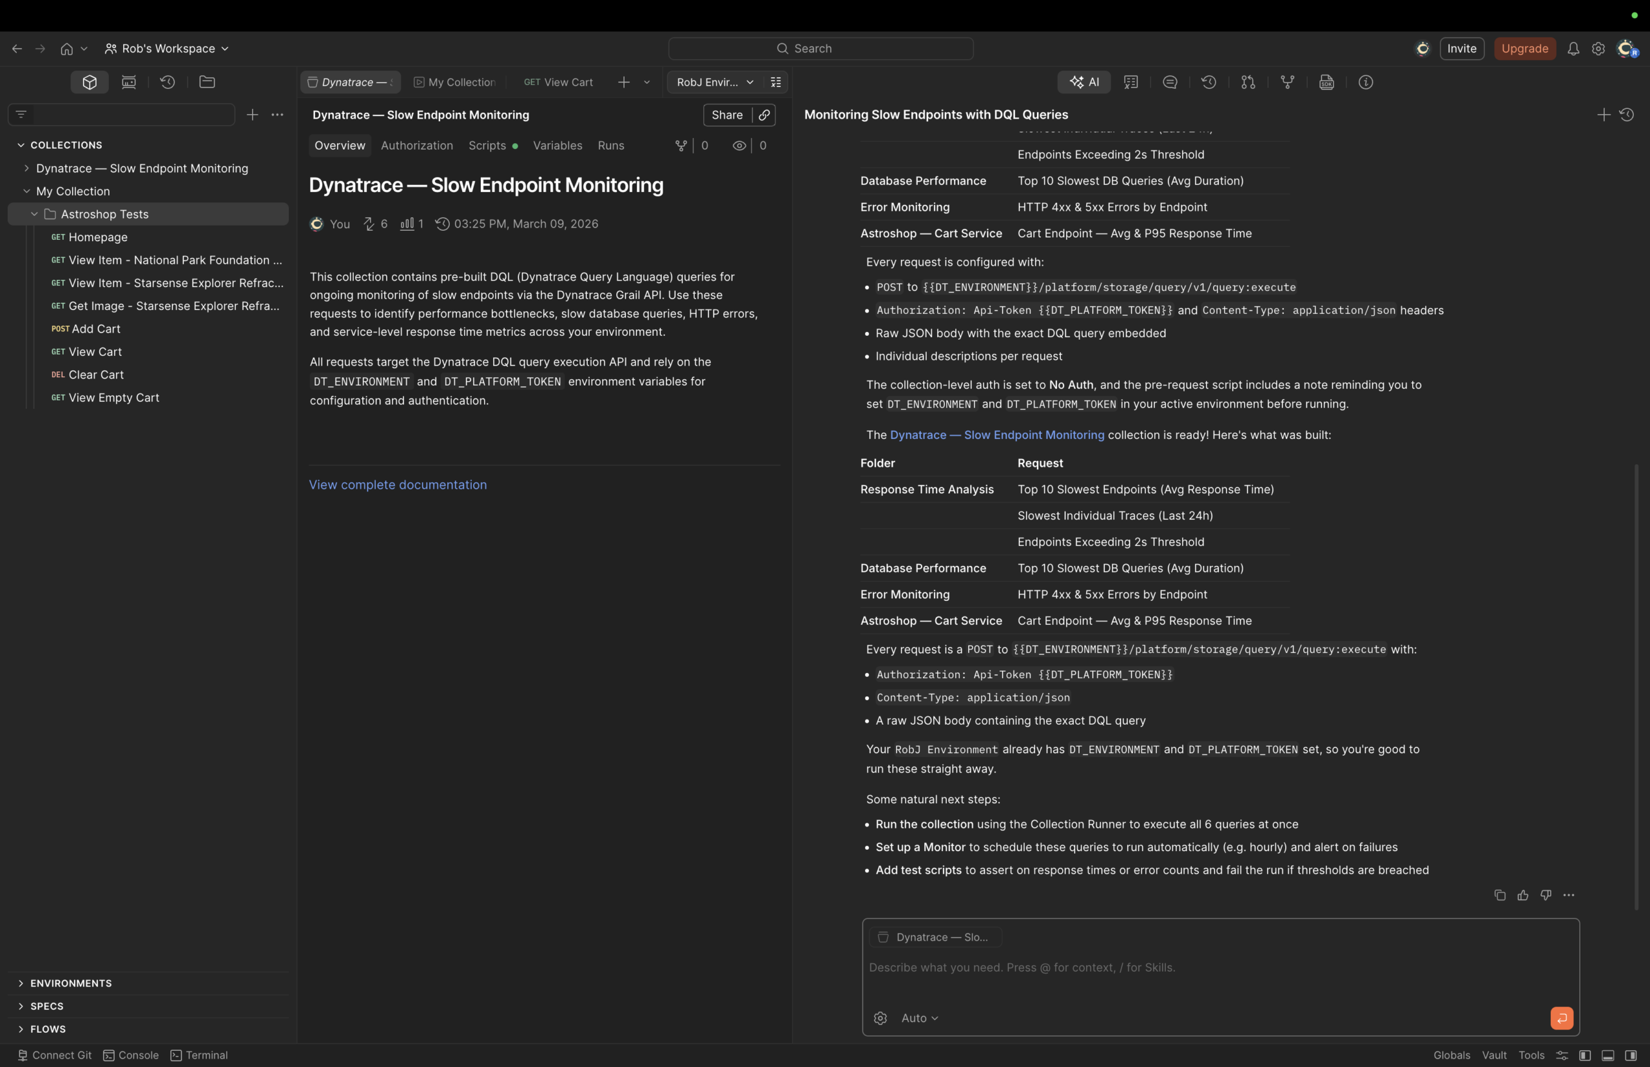This screenshot has height=1067, width=1650.
Task: Fork the collection via the fork icon
Action: point(1287,82)
